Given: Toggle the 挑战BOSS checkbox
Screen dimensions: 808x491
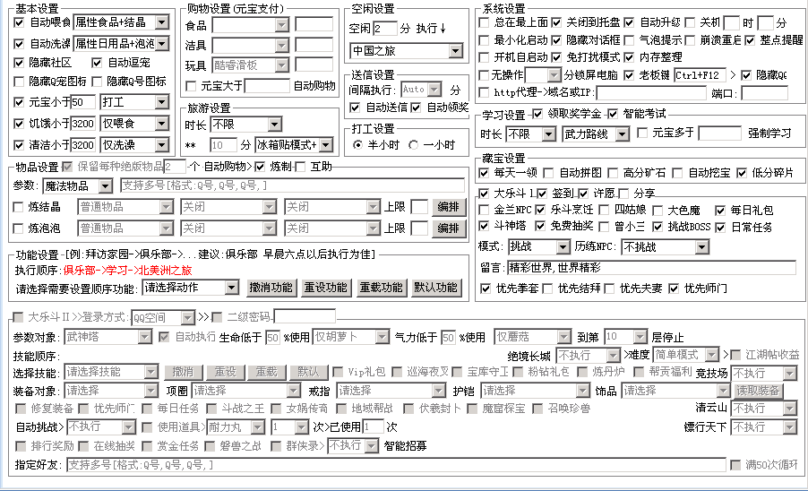Looking at the screenshot, I should 658,226.
